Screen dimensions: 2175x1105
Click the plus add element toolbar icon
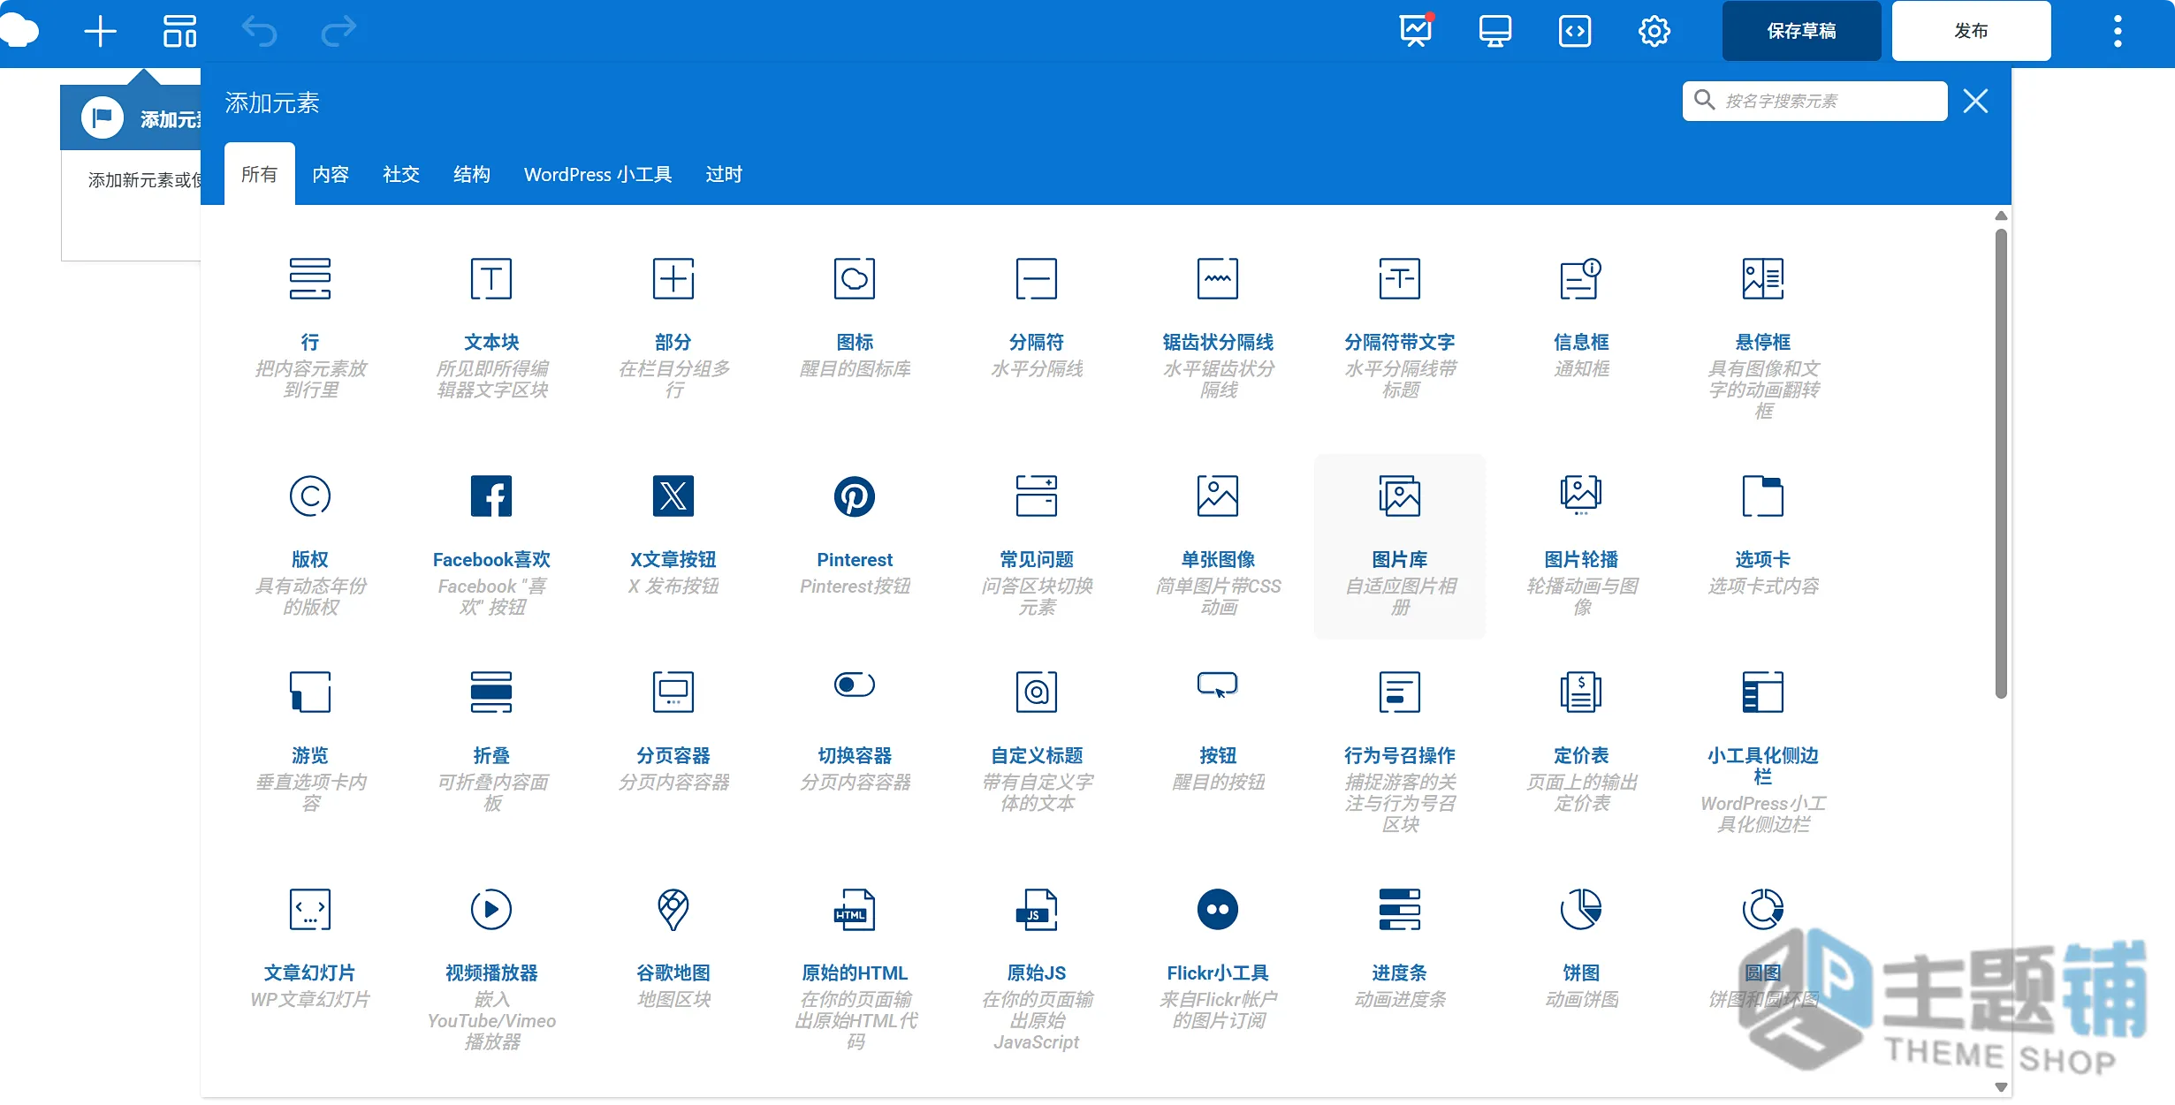click(100, 31)
